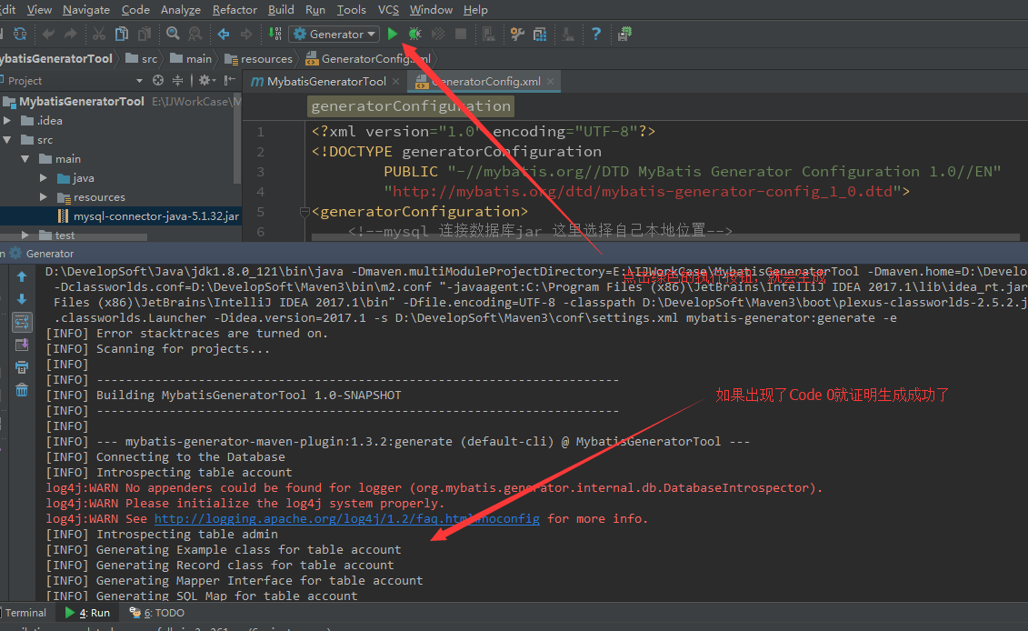The width and height of the screenshot is (1028, 631).
Task: Click the blue Help question mark icon
Action: pos(596,35)
